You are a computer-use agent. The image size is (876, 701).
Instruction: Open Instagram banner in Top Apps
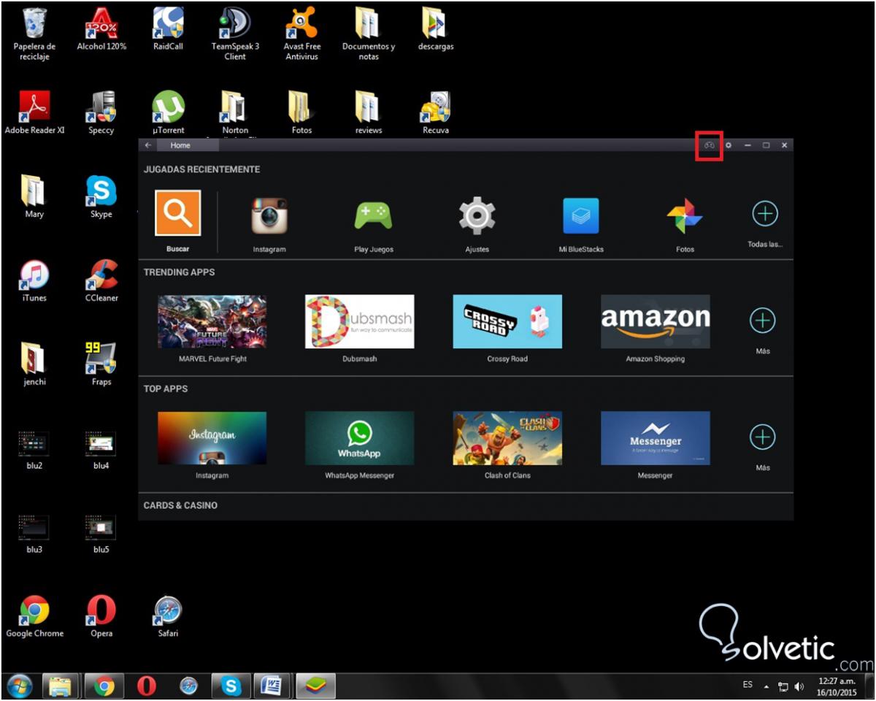click(x=212, y=438)
